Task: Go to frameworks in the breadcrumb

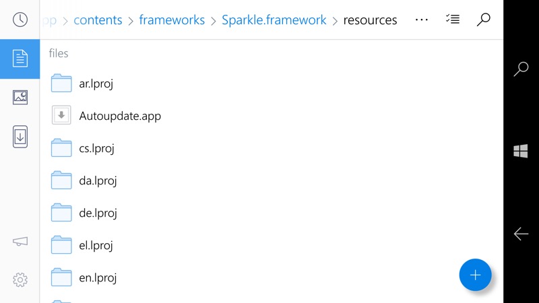Action: (x=172, y=20)
